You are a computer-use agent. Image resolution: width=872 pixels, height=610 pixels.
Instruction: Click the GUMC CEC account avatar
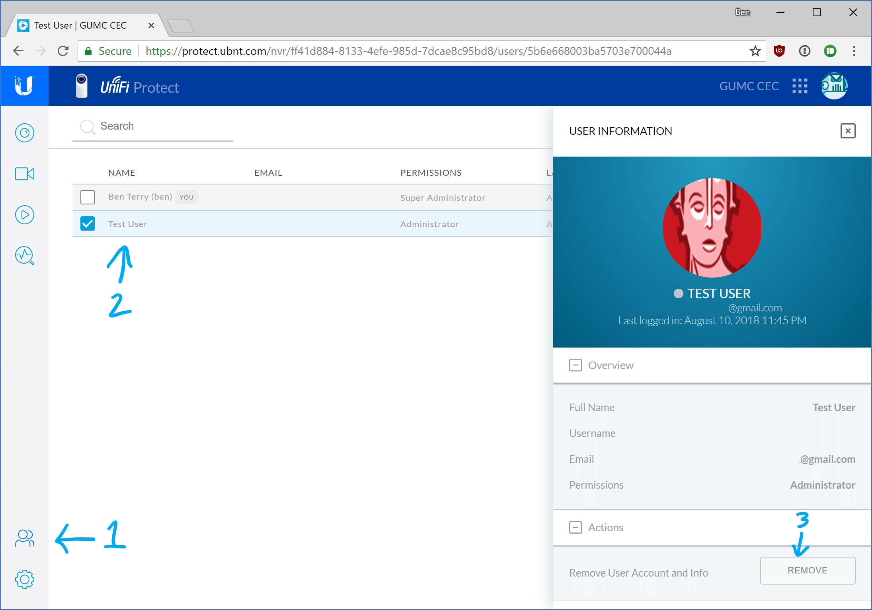pyautogui.click(x=835, y=87)
